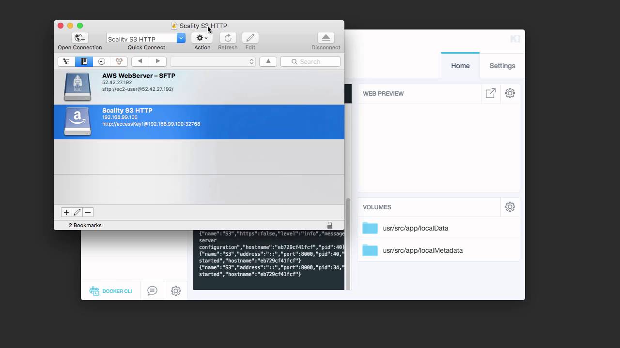Switch to the Home tab in Kitematic
The height and width of the screenshot is (348, 620).
(x=460, y=65)
